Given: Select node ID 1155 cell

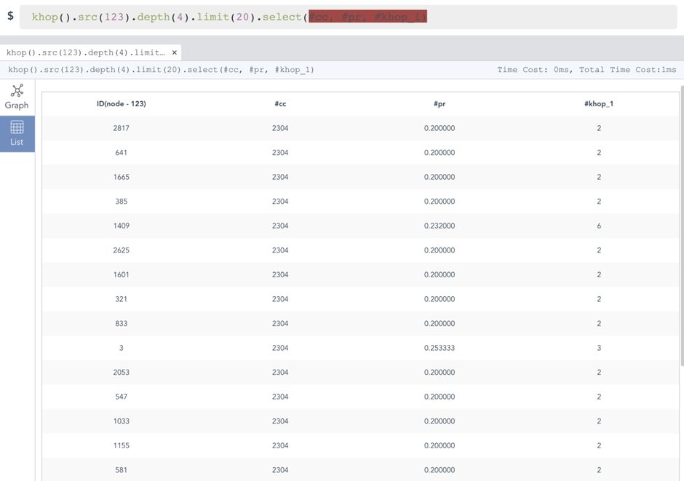Looking at the screenshot, I should pos(122,445).
